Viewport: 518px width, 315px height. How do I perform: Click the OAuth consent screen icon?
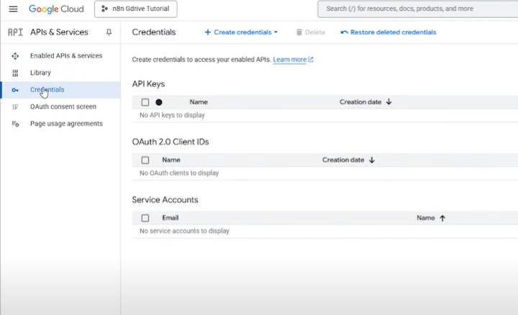coord(15,106)
